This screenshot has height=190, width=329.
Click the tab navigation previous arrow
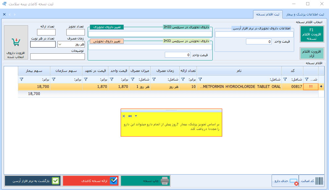(x=10, y=14)
